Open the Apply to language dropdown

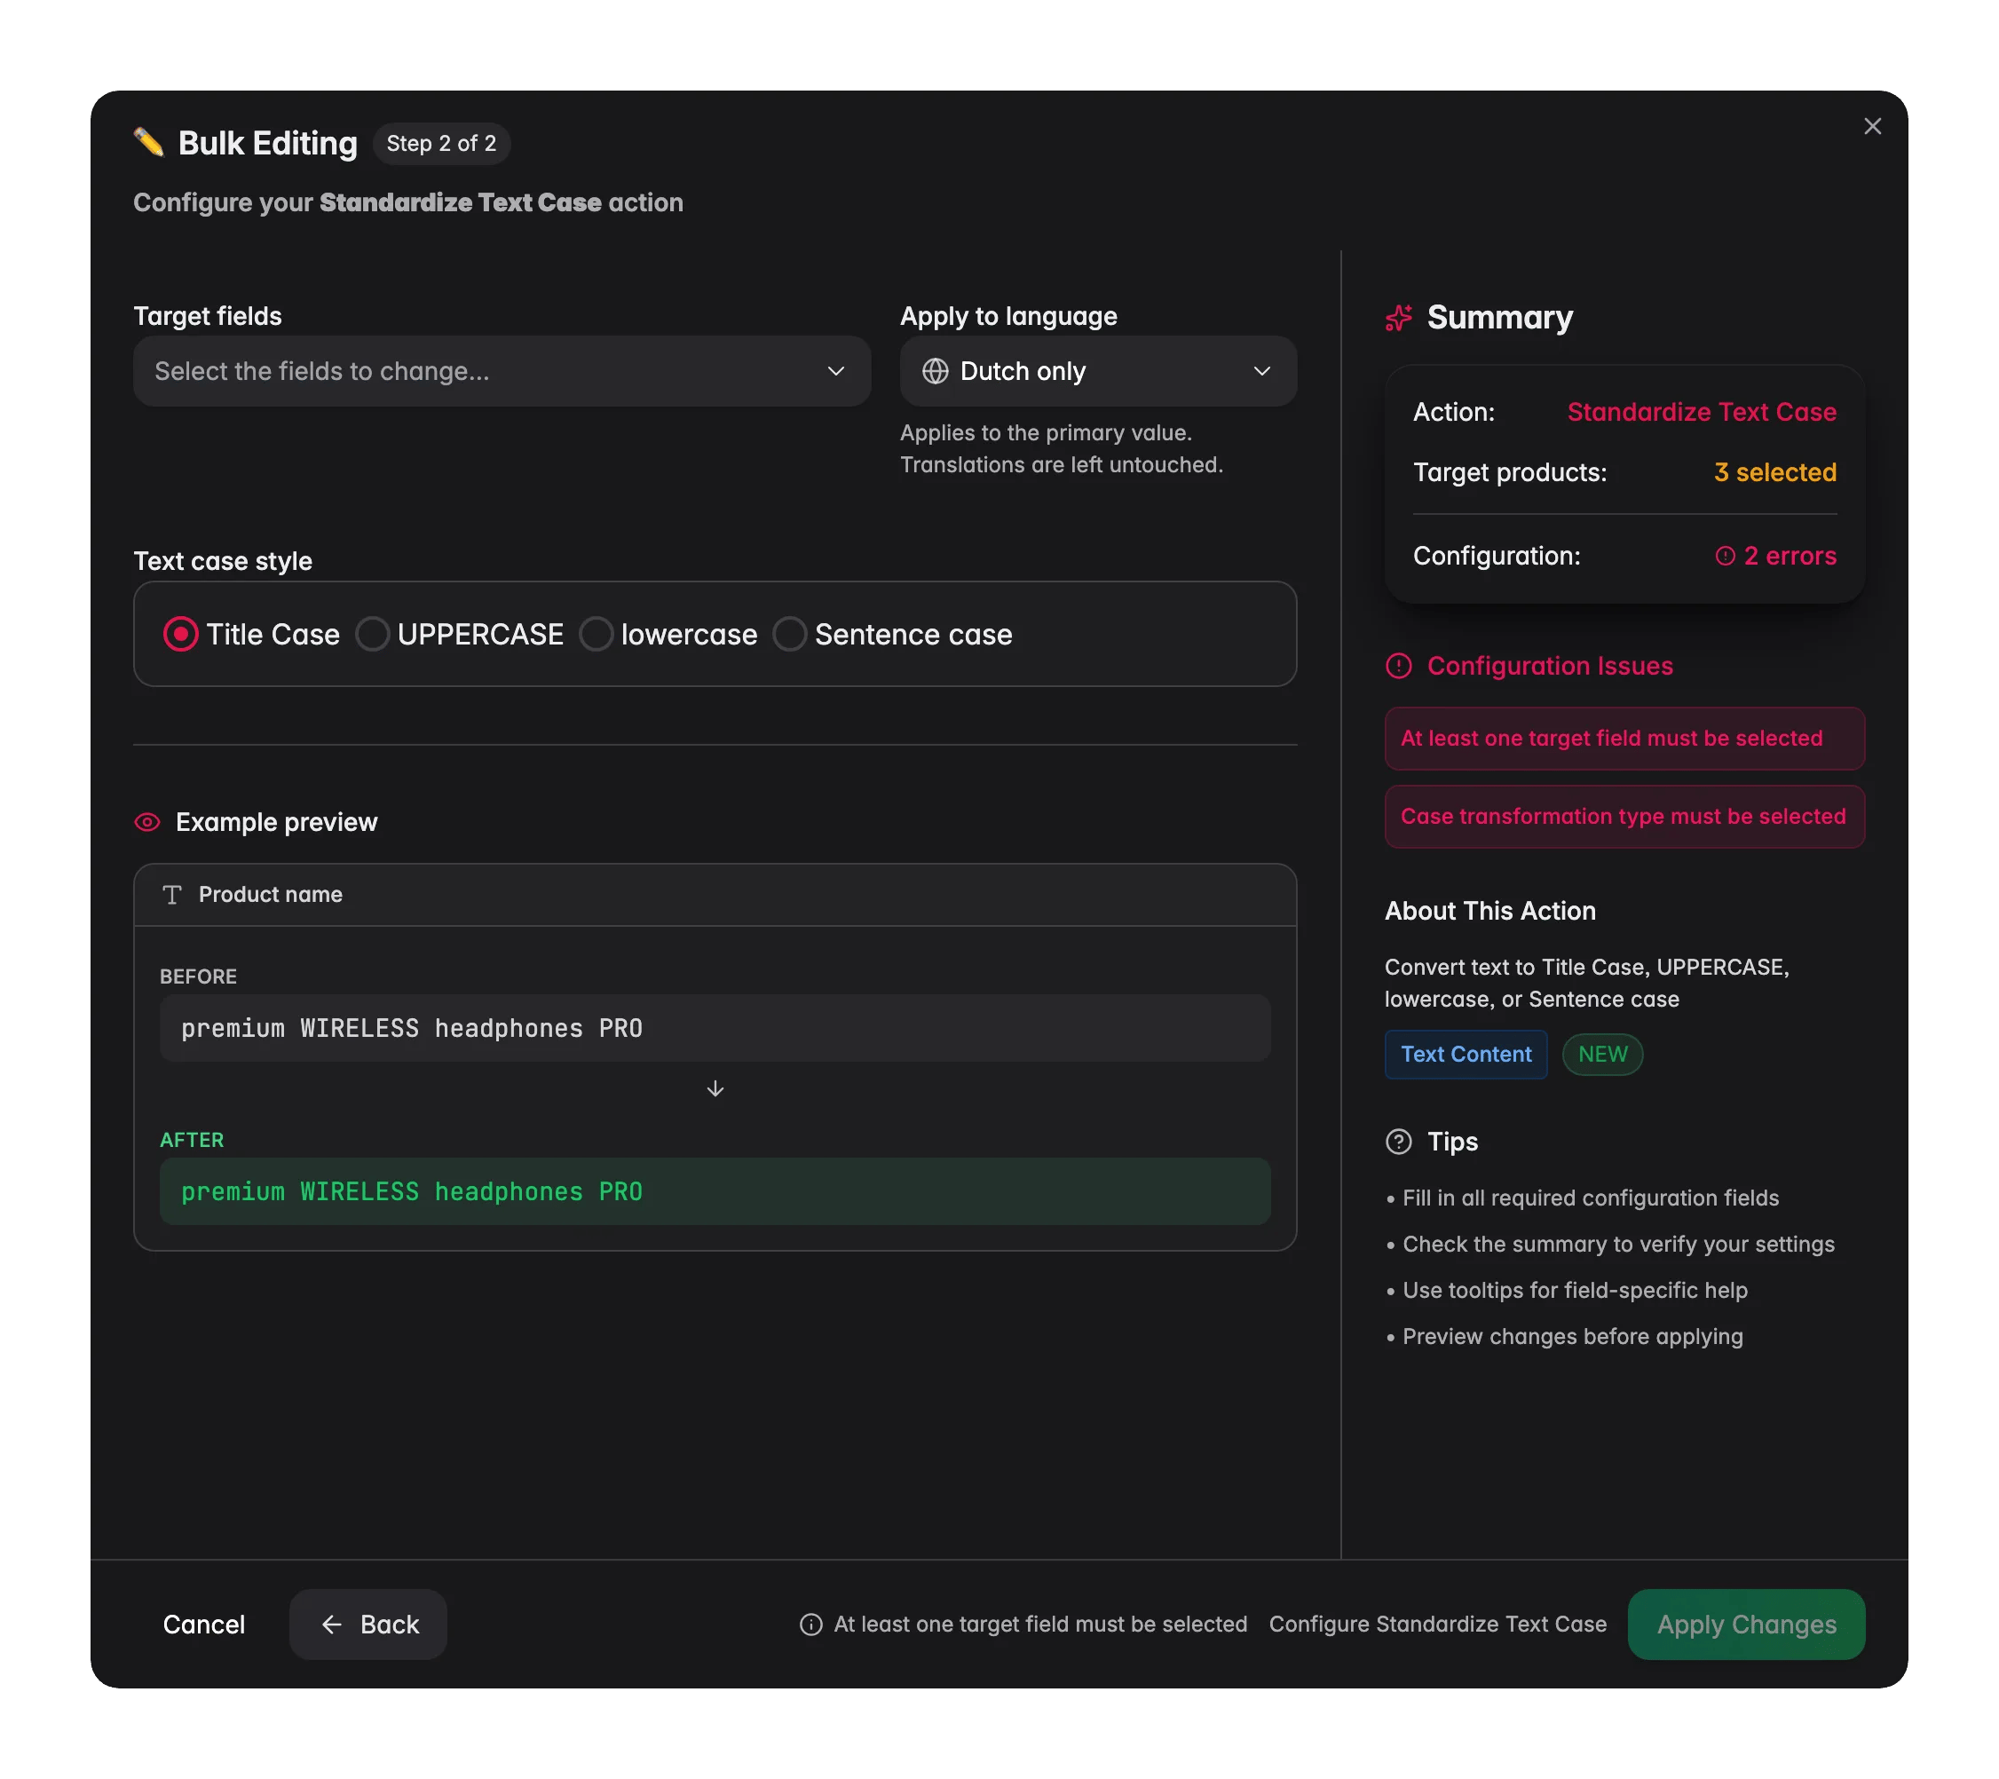[1098, 372]
